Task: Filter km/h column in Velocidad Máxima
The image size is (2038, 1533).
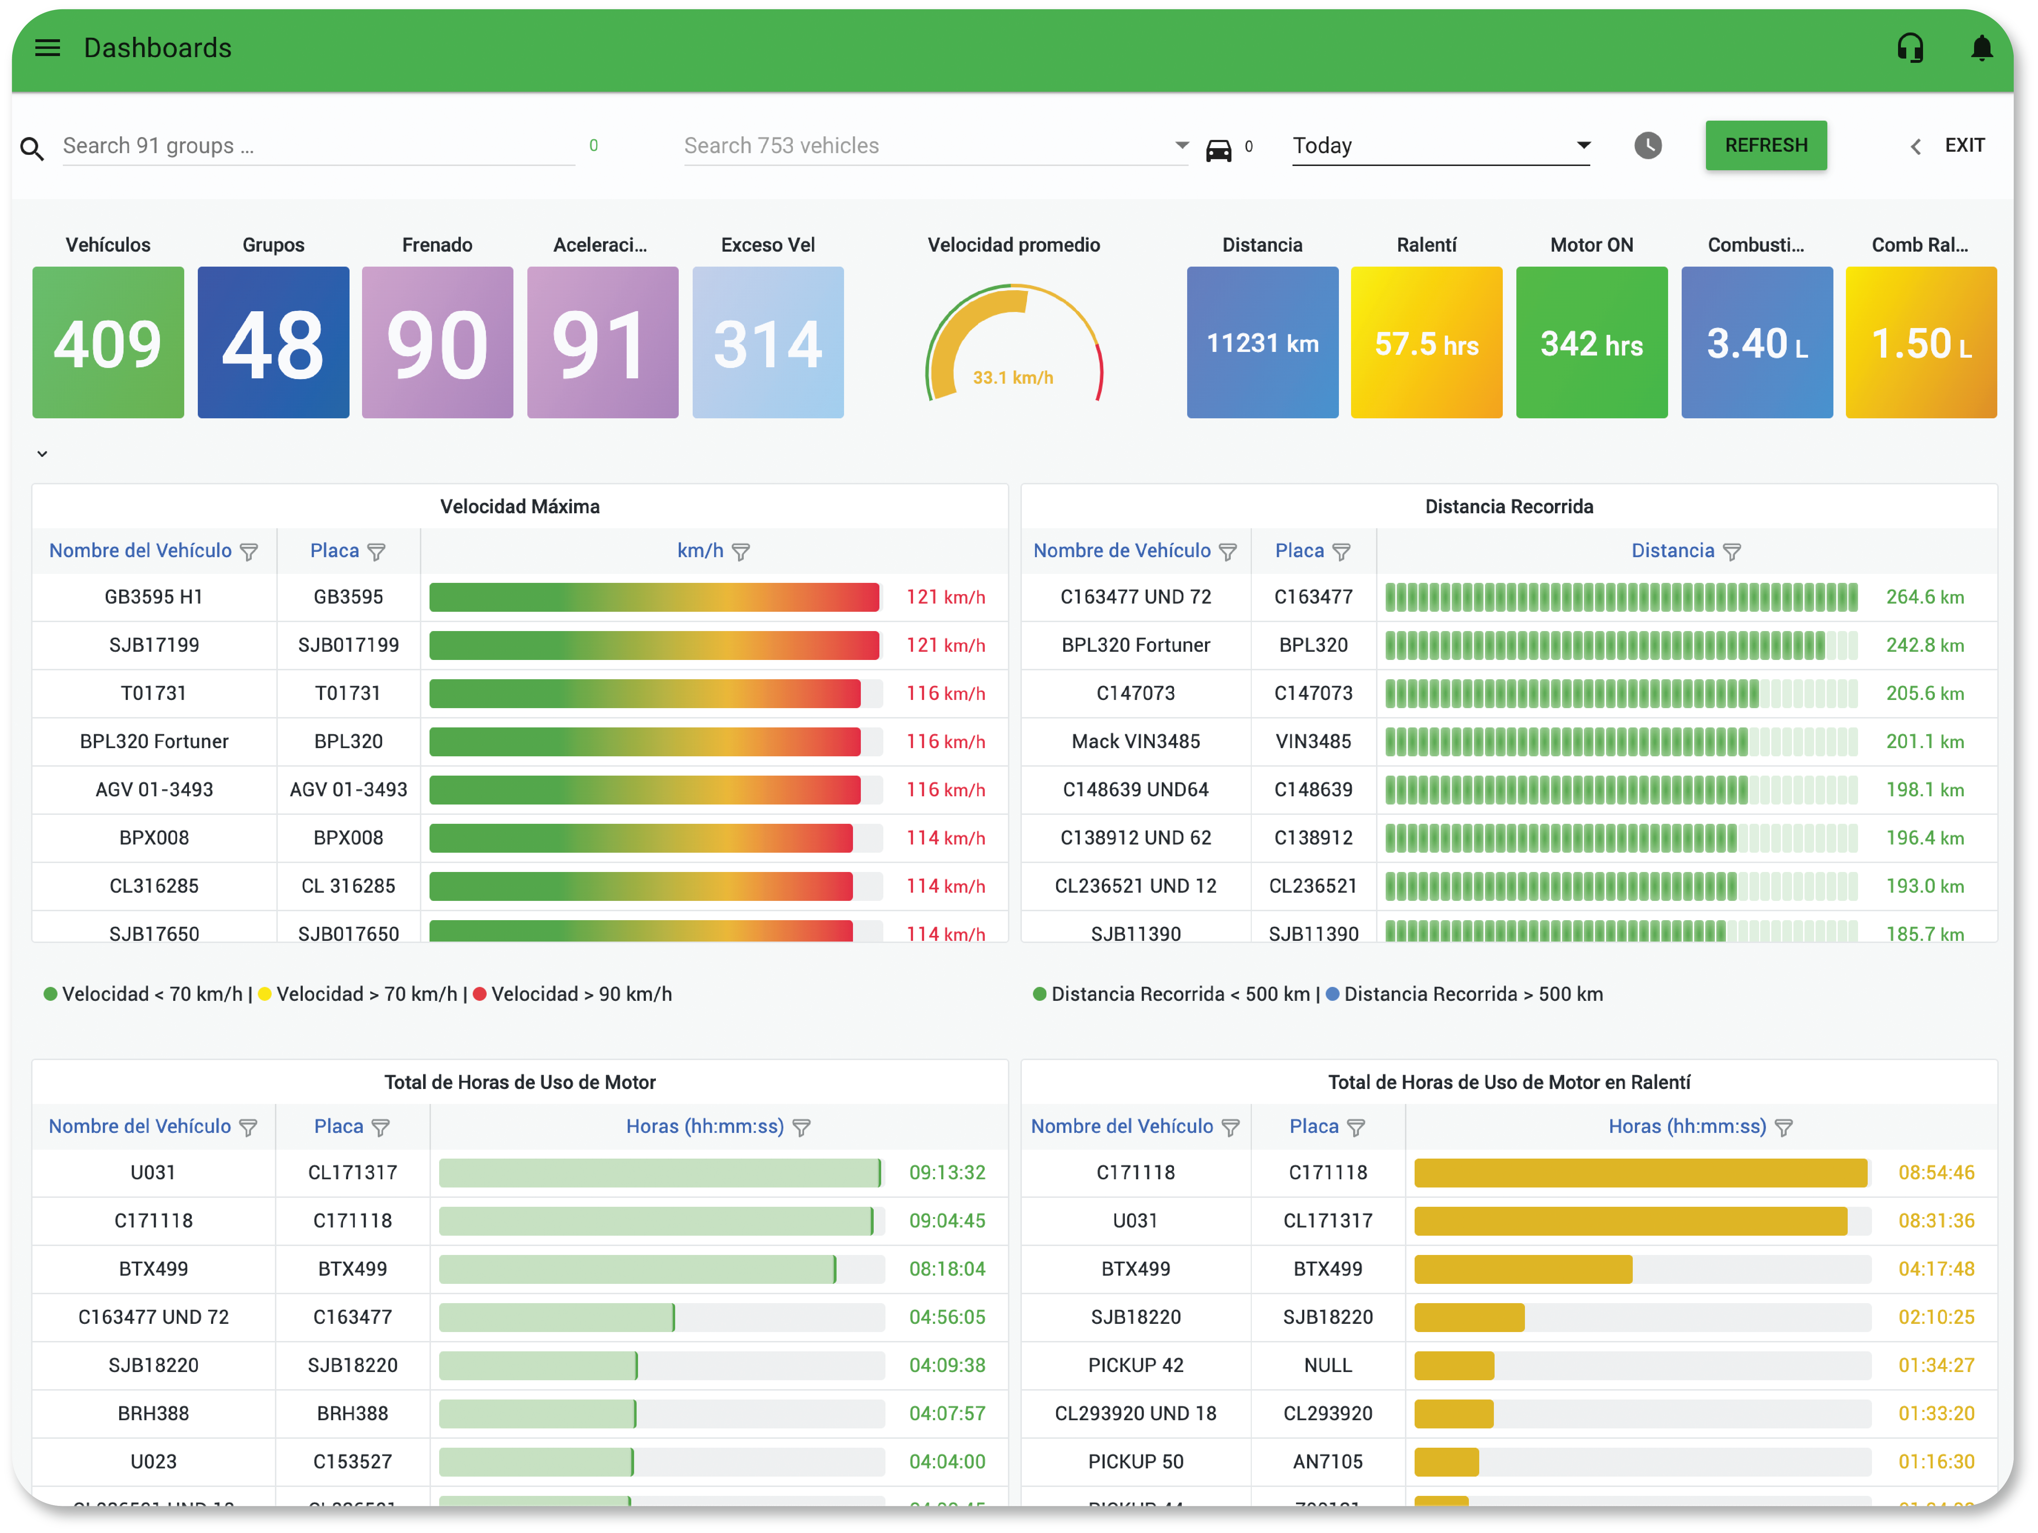Action: 741,552
